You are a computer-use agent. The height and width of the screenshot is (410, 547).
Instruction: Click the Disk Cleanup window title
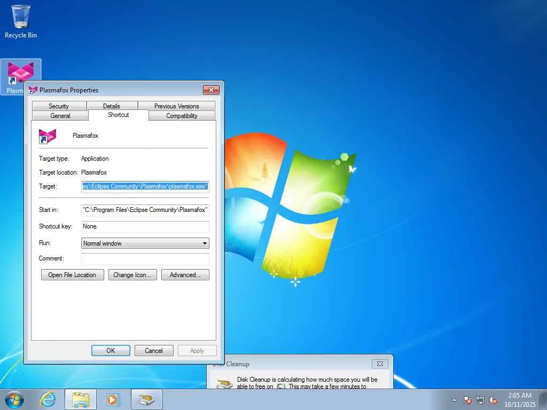pos(231,364)
